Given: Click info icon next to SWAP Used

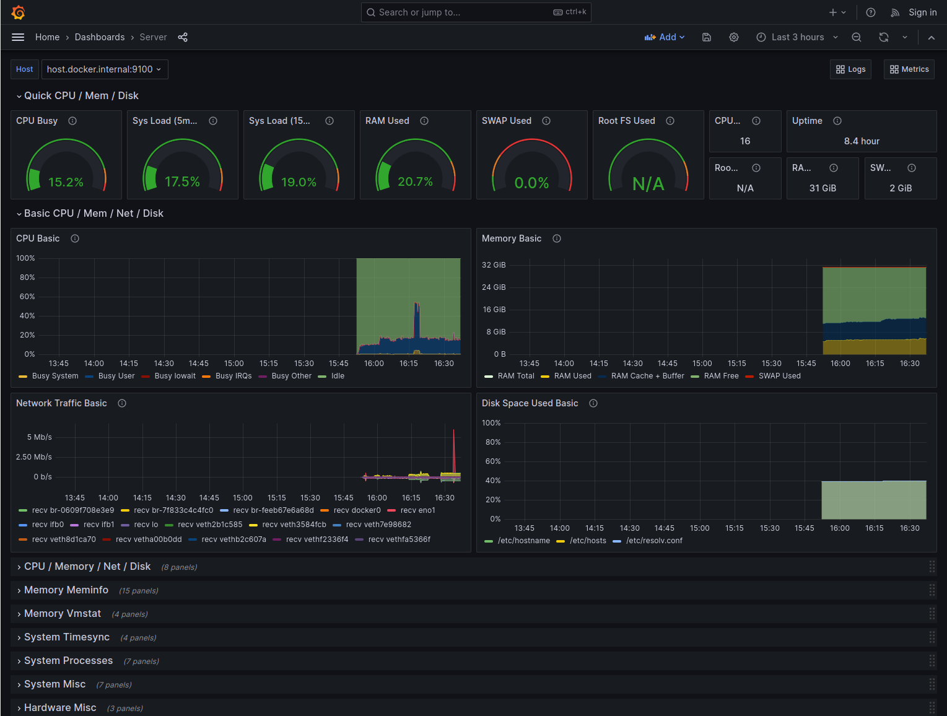Looking at the screenshot, I should (546, 121).
